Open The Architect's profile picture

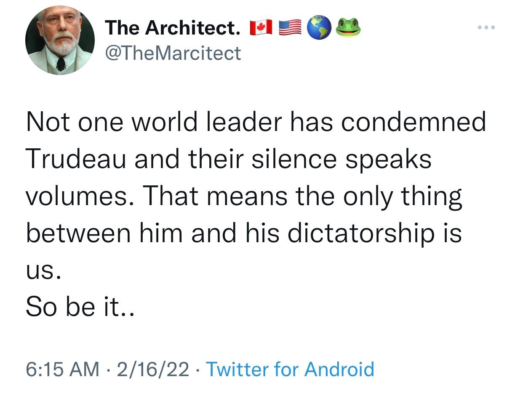pos(60,40)
